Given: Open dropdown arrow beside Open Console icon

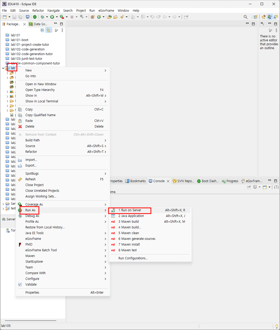Looking at the screenshot, I should 269,187.
